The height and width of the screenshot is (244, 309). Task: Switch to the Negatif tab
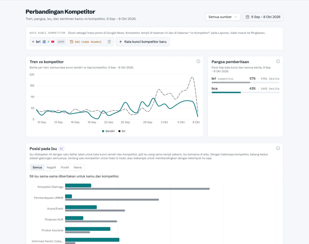click(x=51, y=167)
